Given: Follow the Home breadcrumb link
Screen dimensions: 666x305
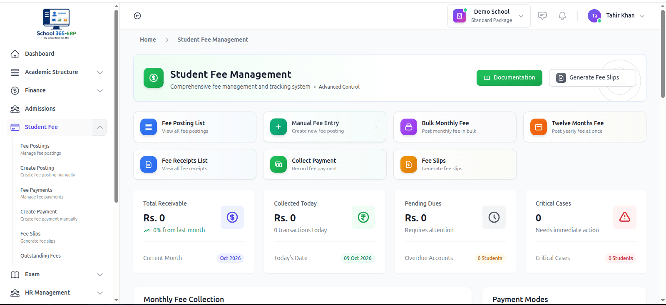Looking at the screenshot, I should point(148,40).
